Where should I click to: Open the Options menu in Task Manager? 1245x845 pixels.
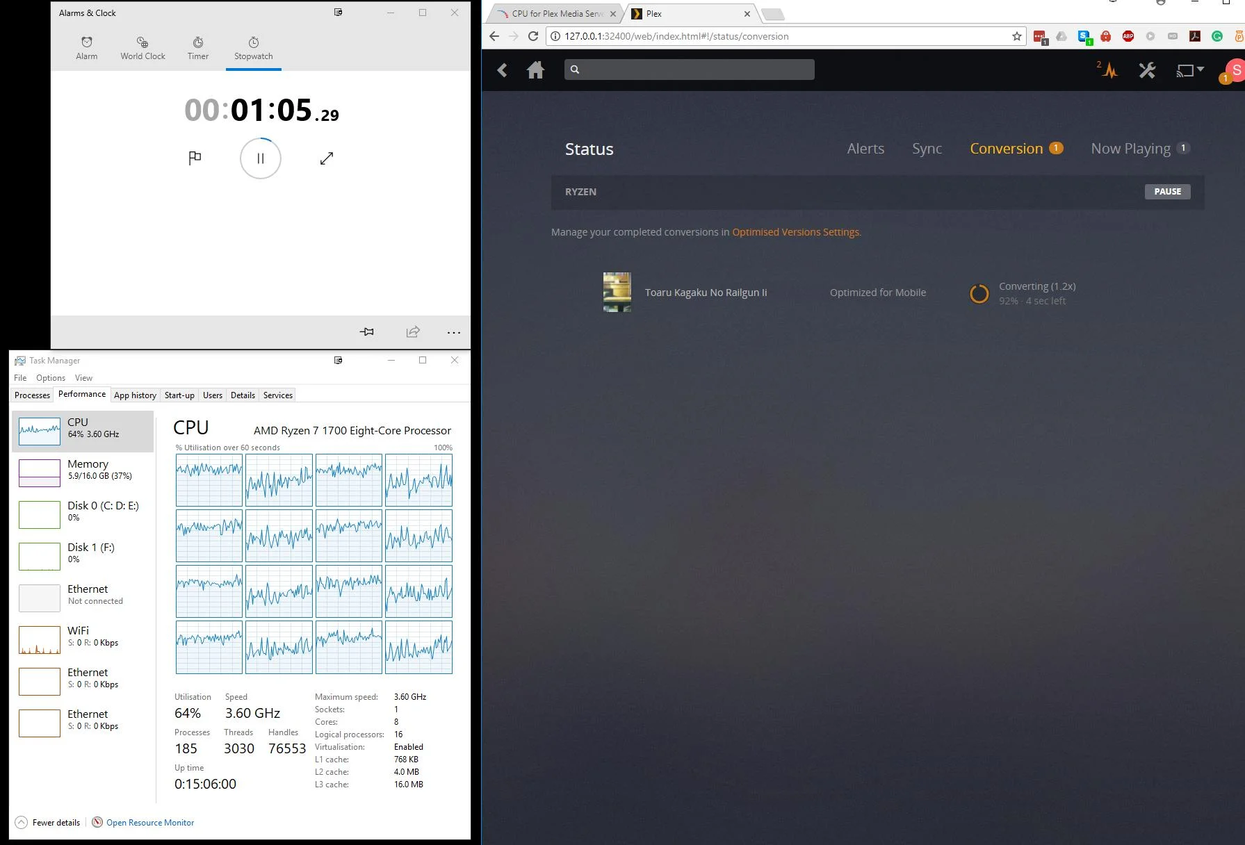pyautogui.click(x=51, y=378)
